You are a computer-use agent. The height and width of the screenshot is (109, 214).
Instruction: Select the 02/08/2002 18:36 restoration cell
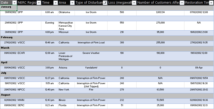click(199, 101)
